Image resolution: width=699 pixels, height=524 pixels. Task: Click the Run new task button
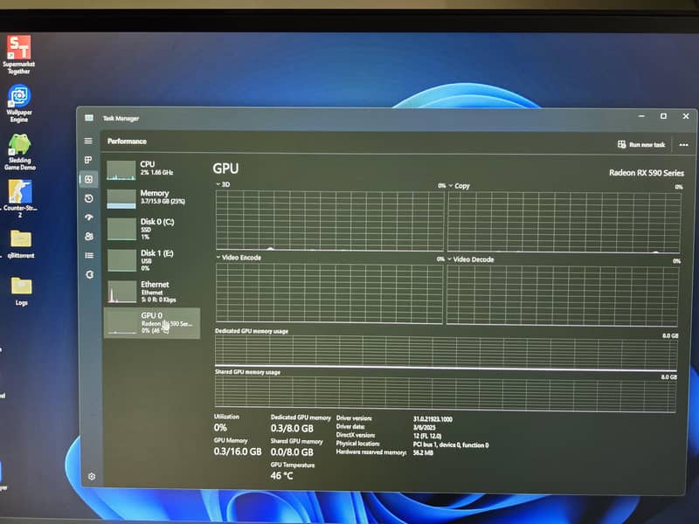pos(641,144)
